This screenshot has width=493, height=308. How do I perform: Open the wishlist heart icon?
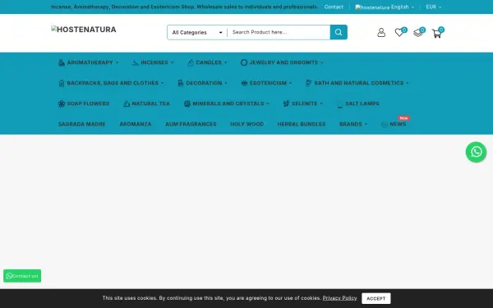click(399, 32)
